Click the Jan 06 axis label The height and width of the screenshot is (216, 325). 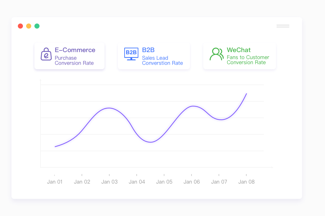pos(191,182)
